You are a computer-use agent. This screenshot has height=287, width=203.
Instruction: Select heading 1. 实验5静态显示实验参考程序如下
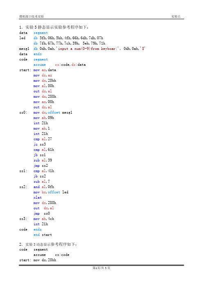click(x=54, y=27)
